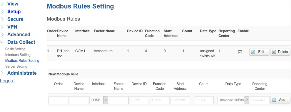Screen dimensions: 291x112
Task: Go to Basic Setting page
Action: [x=15, y=49]
